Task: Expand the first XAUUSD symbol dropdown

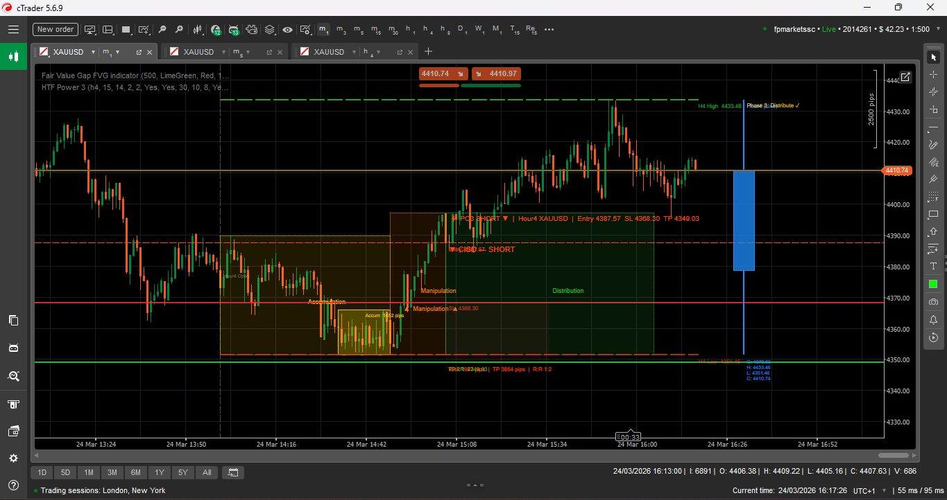Action: pyautogui.click(x=92, y=52)
